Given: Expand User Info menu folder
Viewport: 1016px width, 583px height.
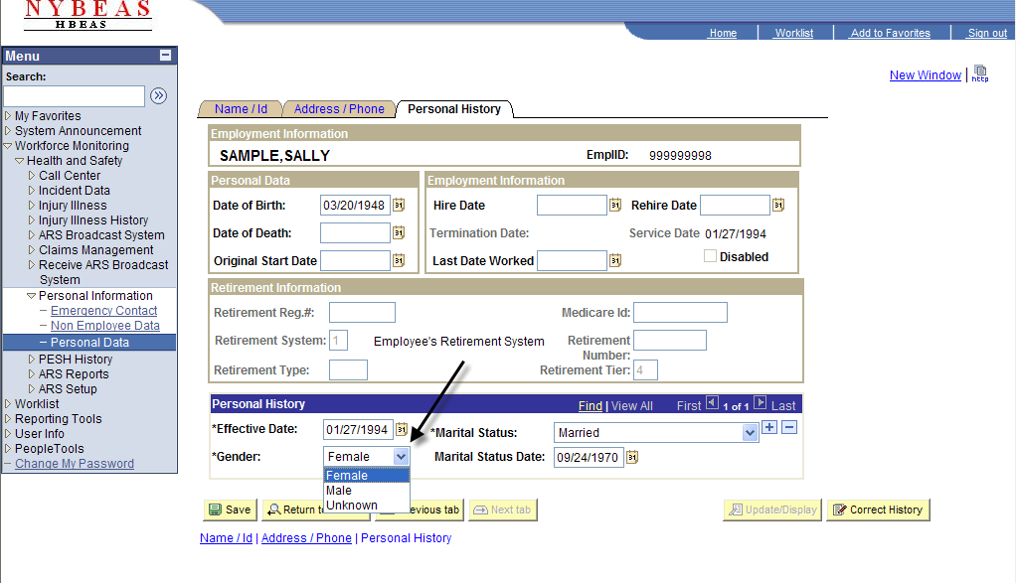Looking at the screenshot, I should [8, 434].
